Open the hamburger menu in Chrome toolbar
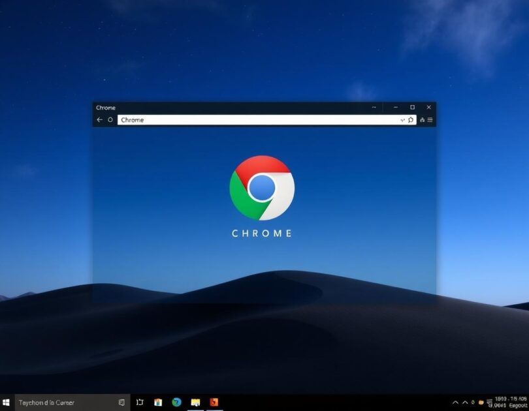Screen dimensions: 529x411 (430, 119)
